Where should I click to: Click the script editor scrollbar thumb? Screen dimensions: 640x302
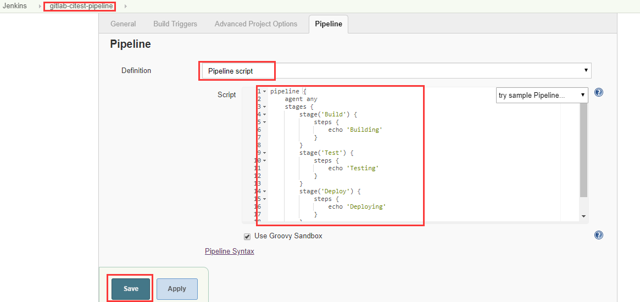pyautogui.click(x=583, y=150)
